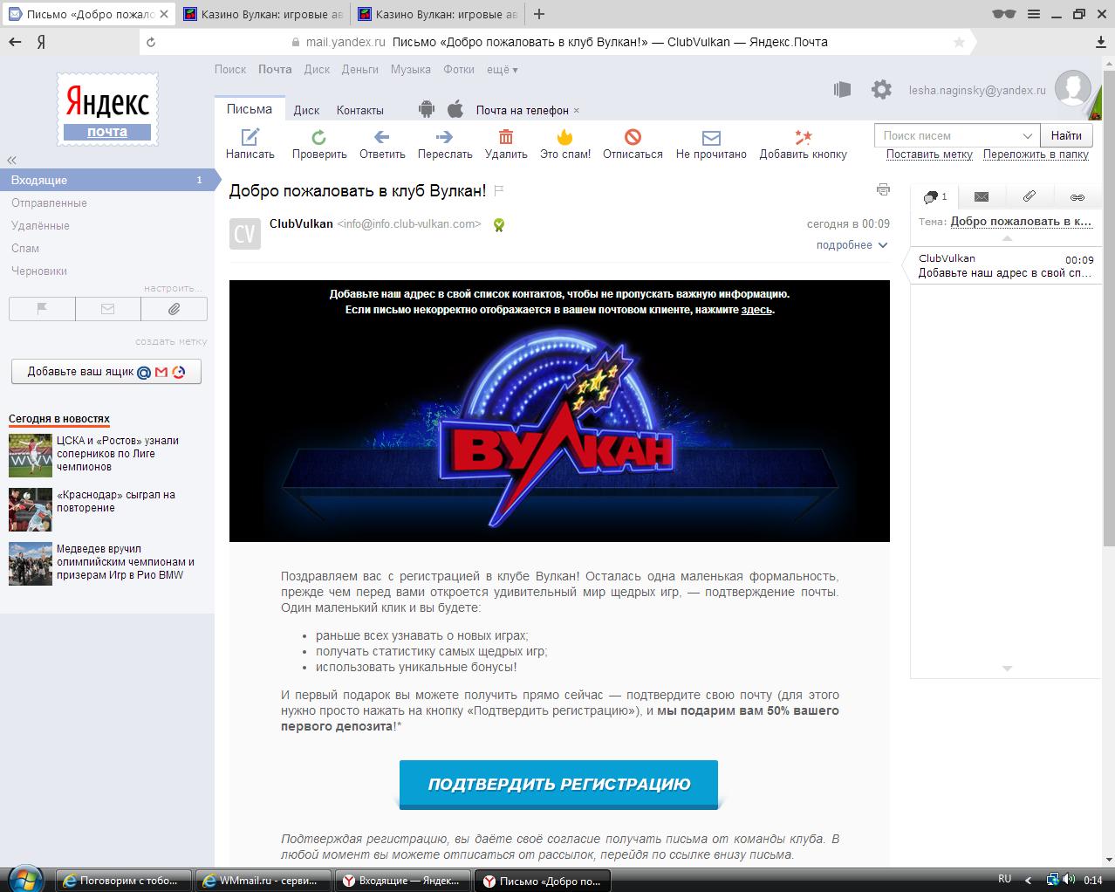Open Краснодар news thumbnail
The height and width of the screenshot is (892, 1115).
click(x=31, y=510)
